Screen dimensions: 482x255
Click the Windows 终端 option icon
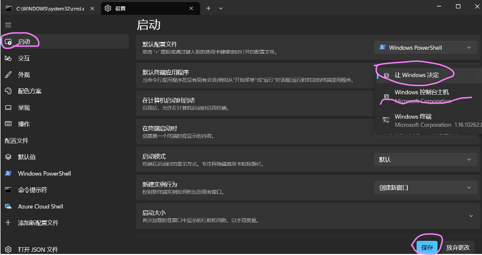(386, 120)
